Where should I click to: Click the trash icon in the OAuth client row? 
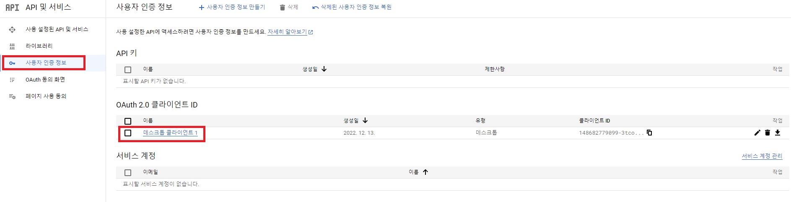pyautogui.click(x=768, y=133)
